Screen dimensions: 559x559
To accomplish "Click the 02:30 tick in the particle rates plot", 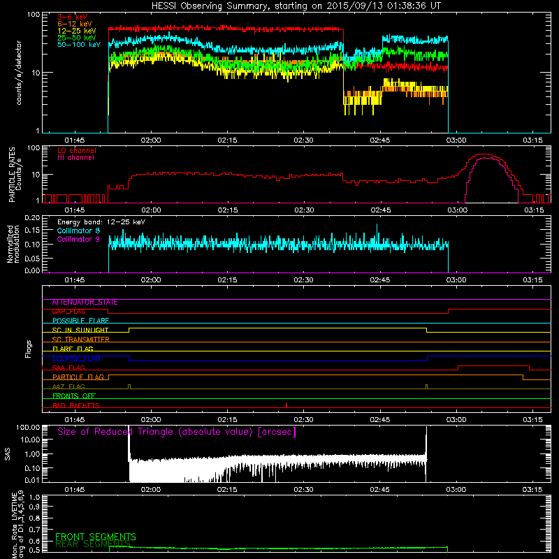I will click(304, 210).
